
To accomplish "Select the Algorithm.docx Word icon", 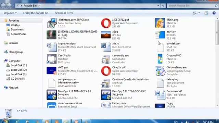I will 52,47.
